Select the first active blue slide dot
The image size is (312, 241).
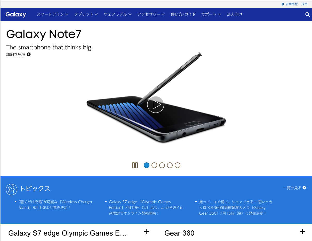[x=147, y=165]
